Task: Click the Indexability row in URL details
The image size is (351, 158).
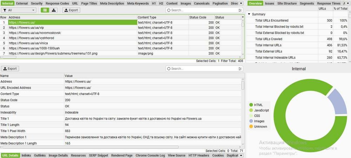Action: pyautogui.click(x=121, y=112)
